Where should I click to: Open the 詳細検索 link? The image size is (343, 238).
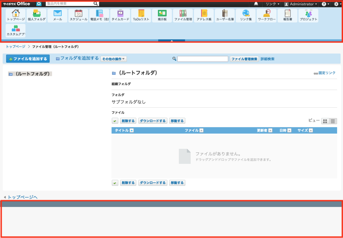point(267,59)
